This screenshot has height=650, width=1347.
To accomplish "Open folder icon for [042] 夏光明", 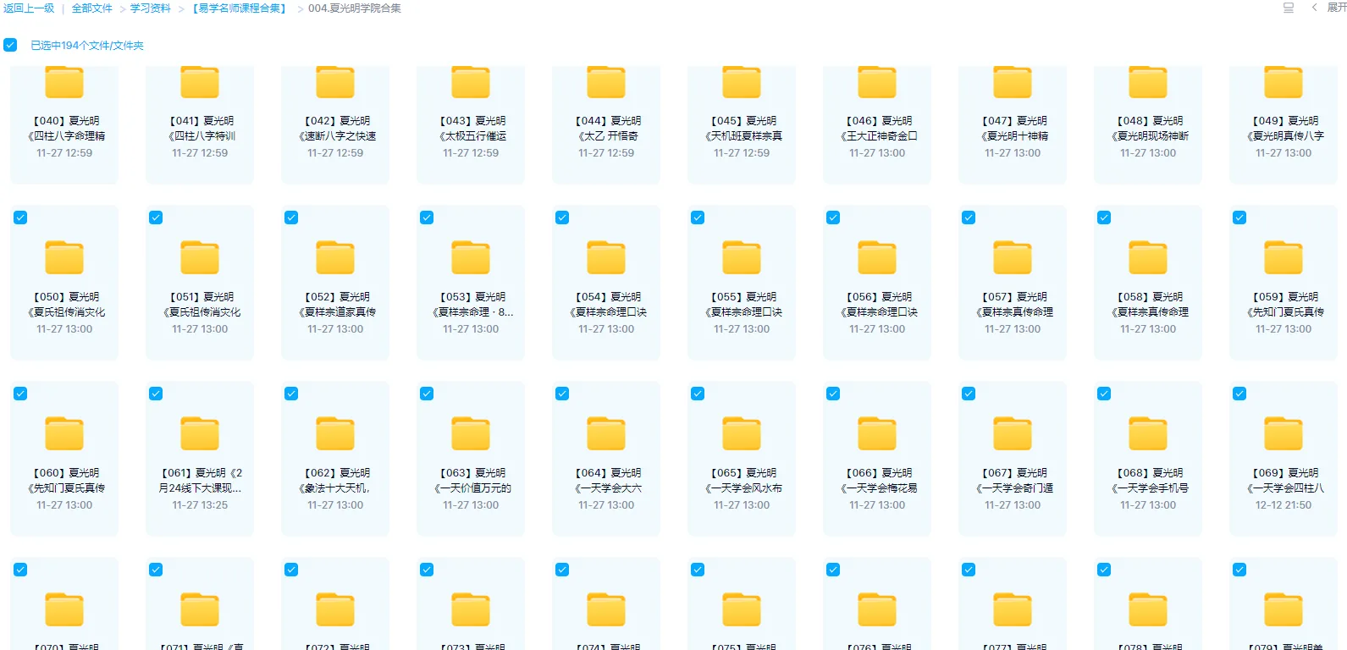I will point(335,82).
